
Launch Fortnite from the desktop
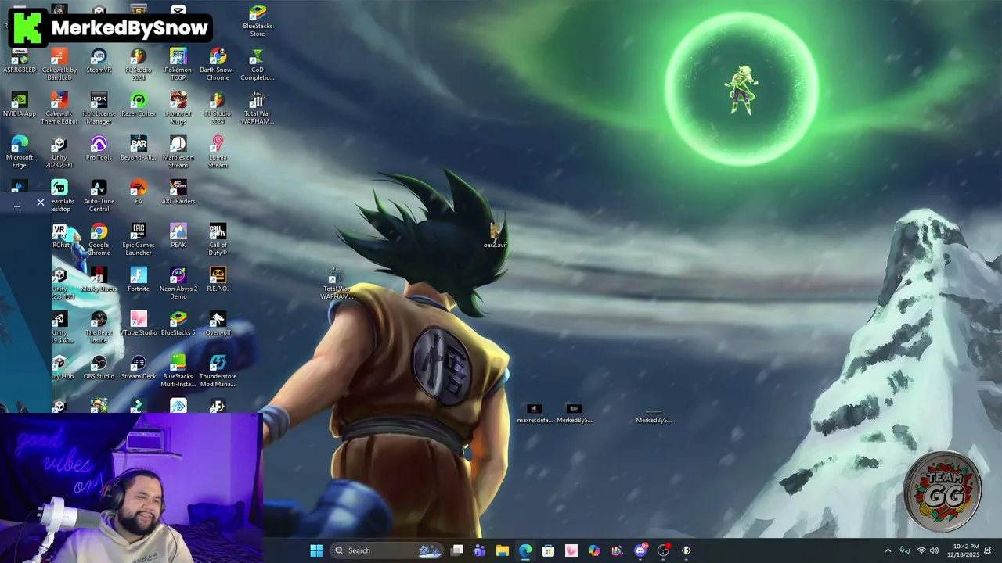(139, 280)
